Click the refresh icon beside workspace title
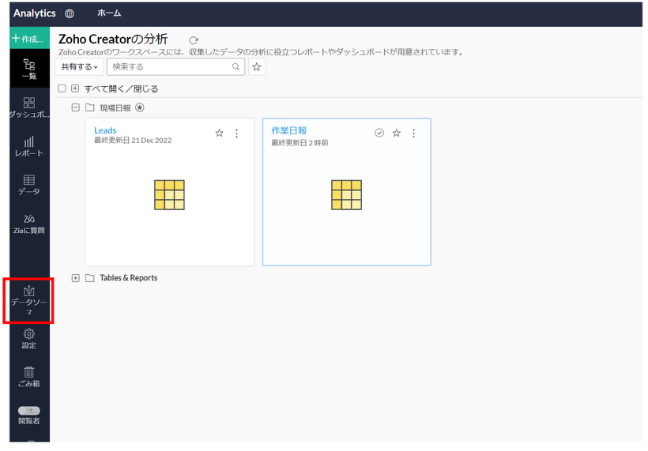648x451 pixels. pos(194,40)
